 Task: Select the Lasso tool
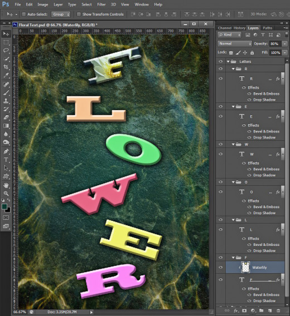[6, 51]
